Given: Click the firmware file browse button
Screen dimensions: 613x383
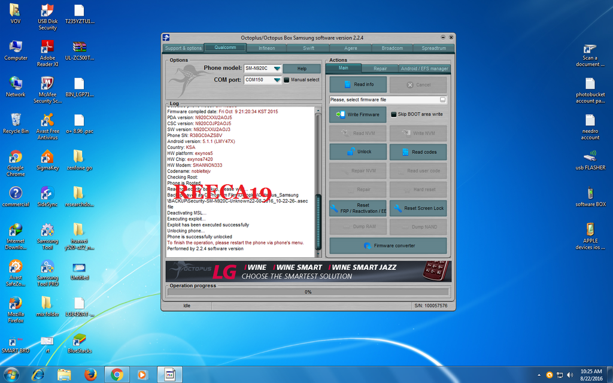Looking at the screenshot, I should pyautogui.click(x=442, y=100).
